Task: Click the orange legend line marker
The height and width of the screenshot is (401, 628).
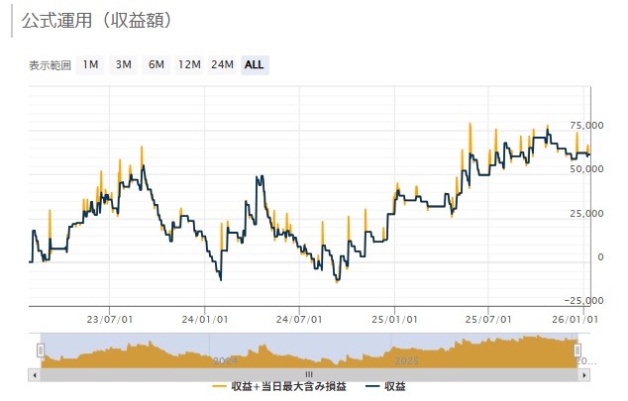Action: [220, 386]
